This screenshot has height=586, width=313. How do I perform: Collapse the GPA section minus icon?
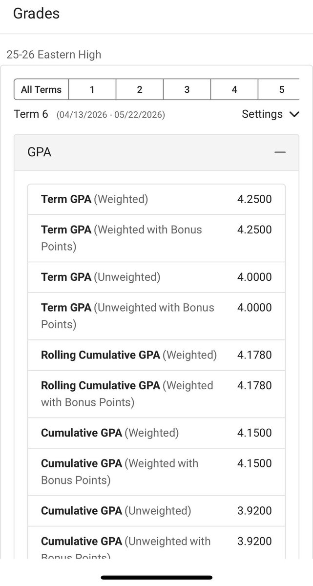pyautogui.click(x=280, y=152)
